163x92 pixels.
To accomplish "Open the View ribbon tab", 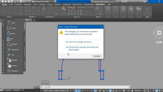I will pyautogui.click(x=35, y=5).
